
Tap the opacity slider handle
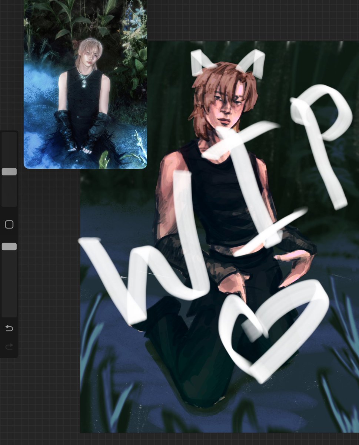coord(10,246)
